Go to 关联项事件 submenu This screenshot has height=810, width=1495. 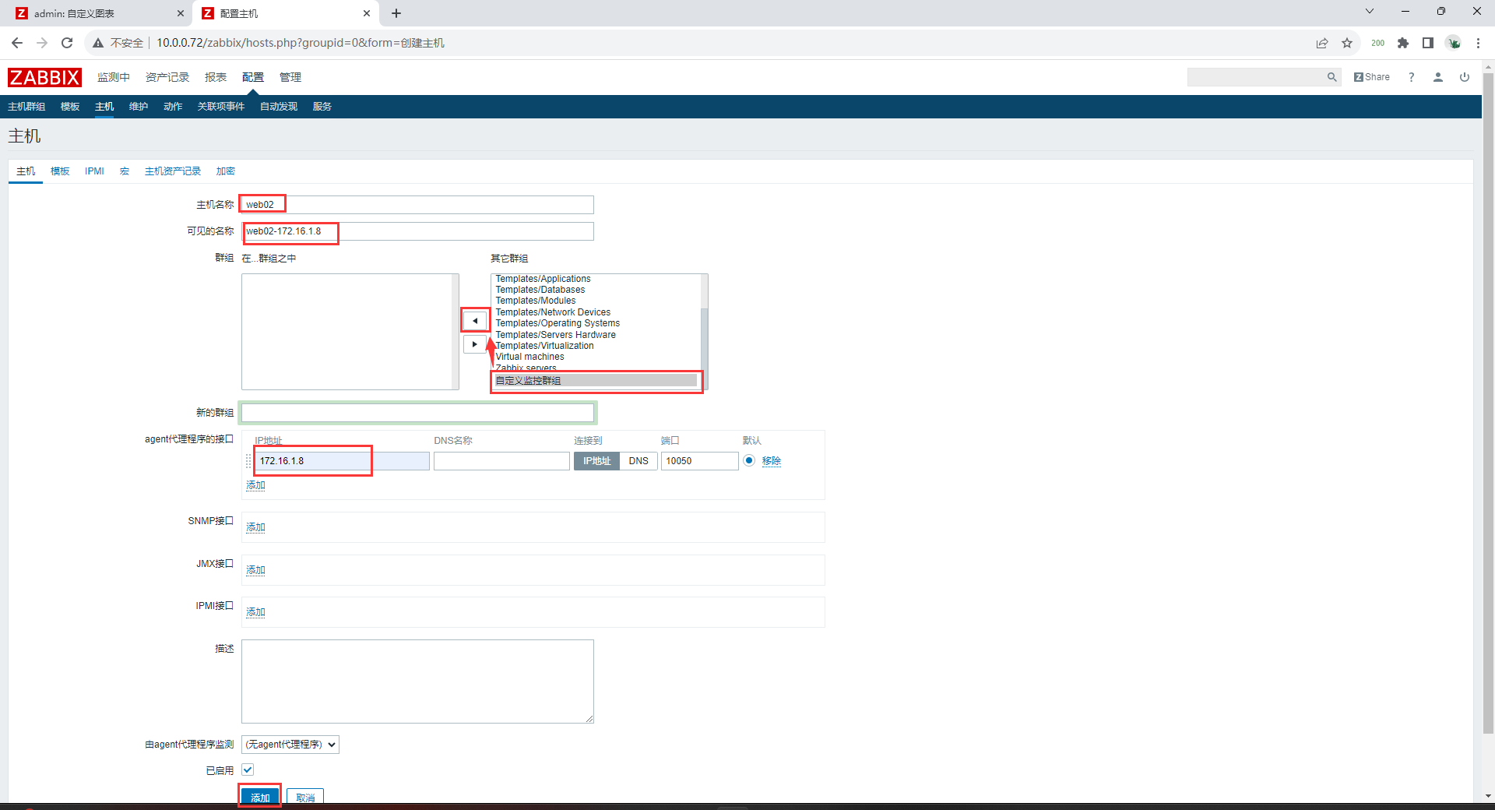[221, 107]
